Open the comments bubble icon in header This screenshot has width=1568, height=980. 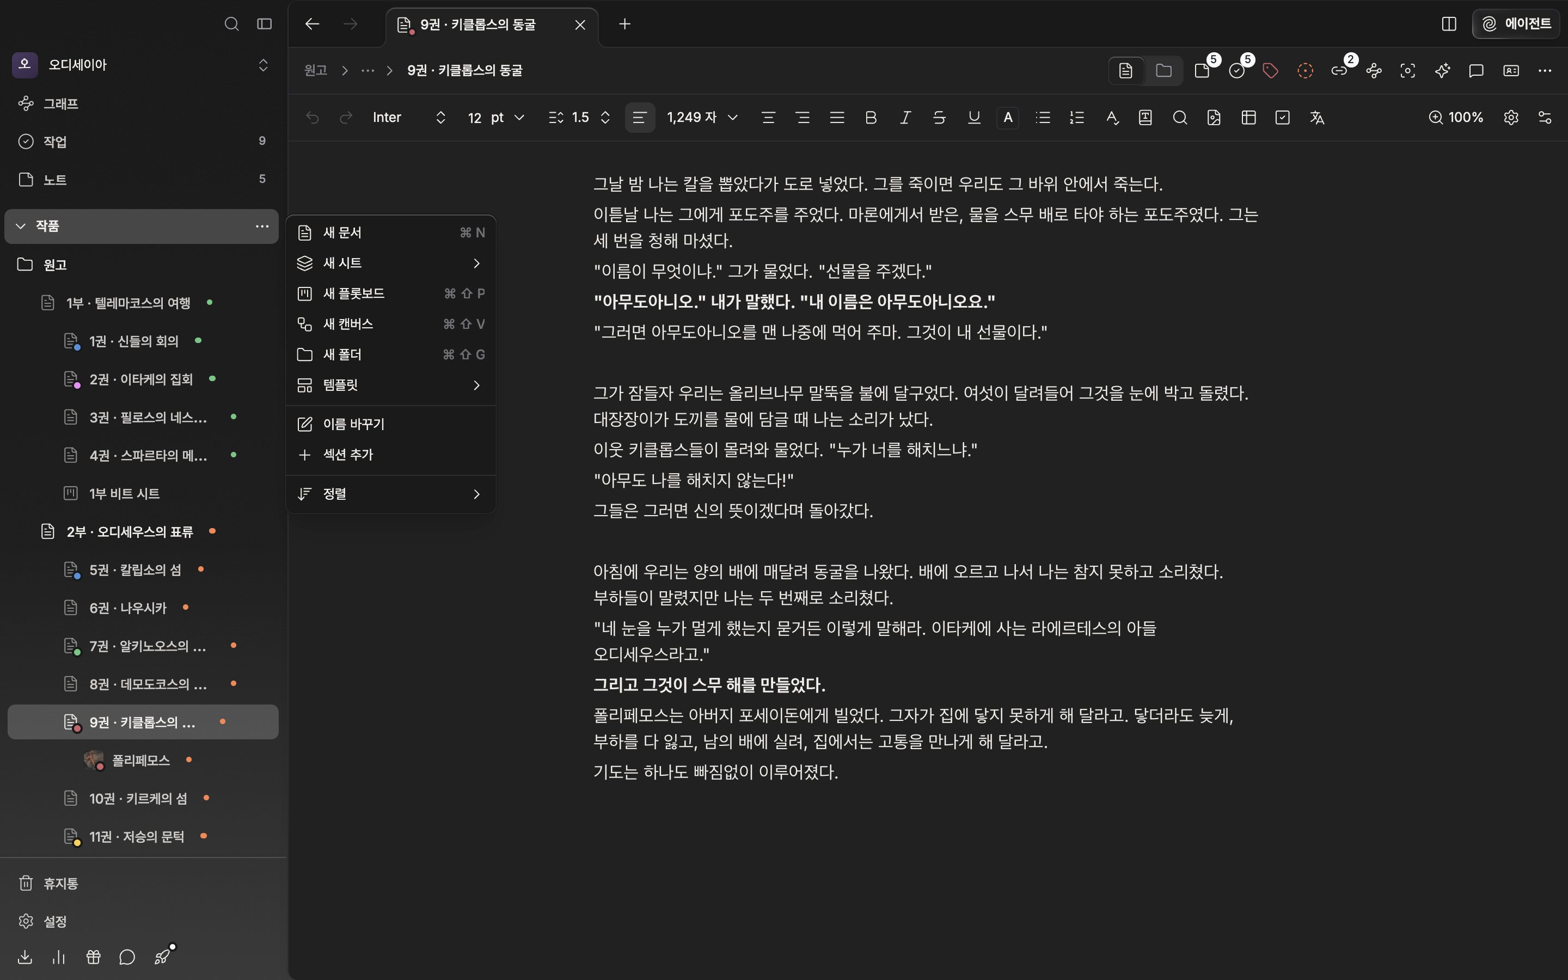(1477, 70)
